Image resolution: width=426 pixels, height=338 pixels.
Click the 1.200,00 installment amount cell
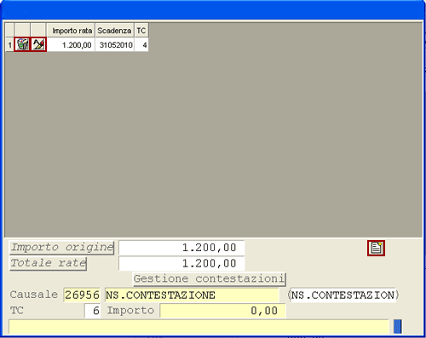point(71,45)
